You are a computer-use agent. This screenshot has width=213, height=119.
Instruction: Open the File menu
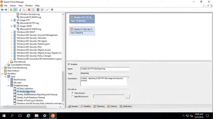(x=6, y=6)
